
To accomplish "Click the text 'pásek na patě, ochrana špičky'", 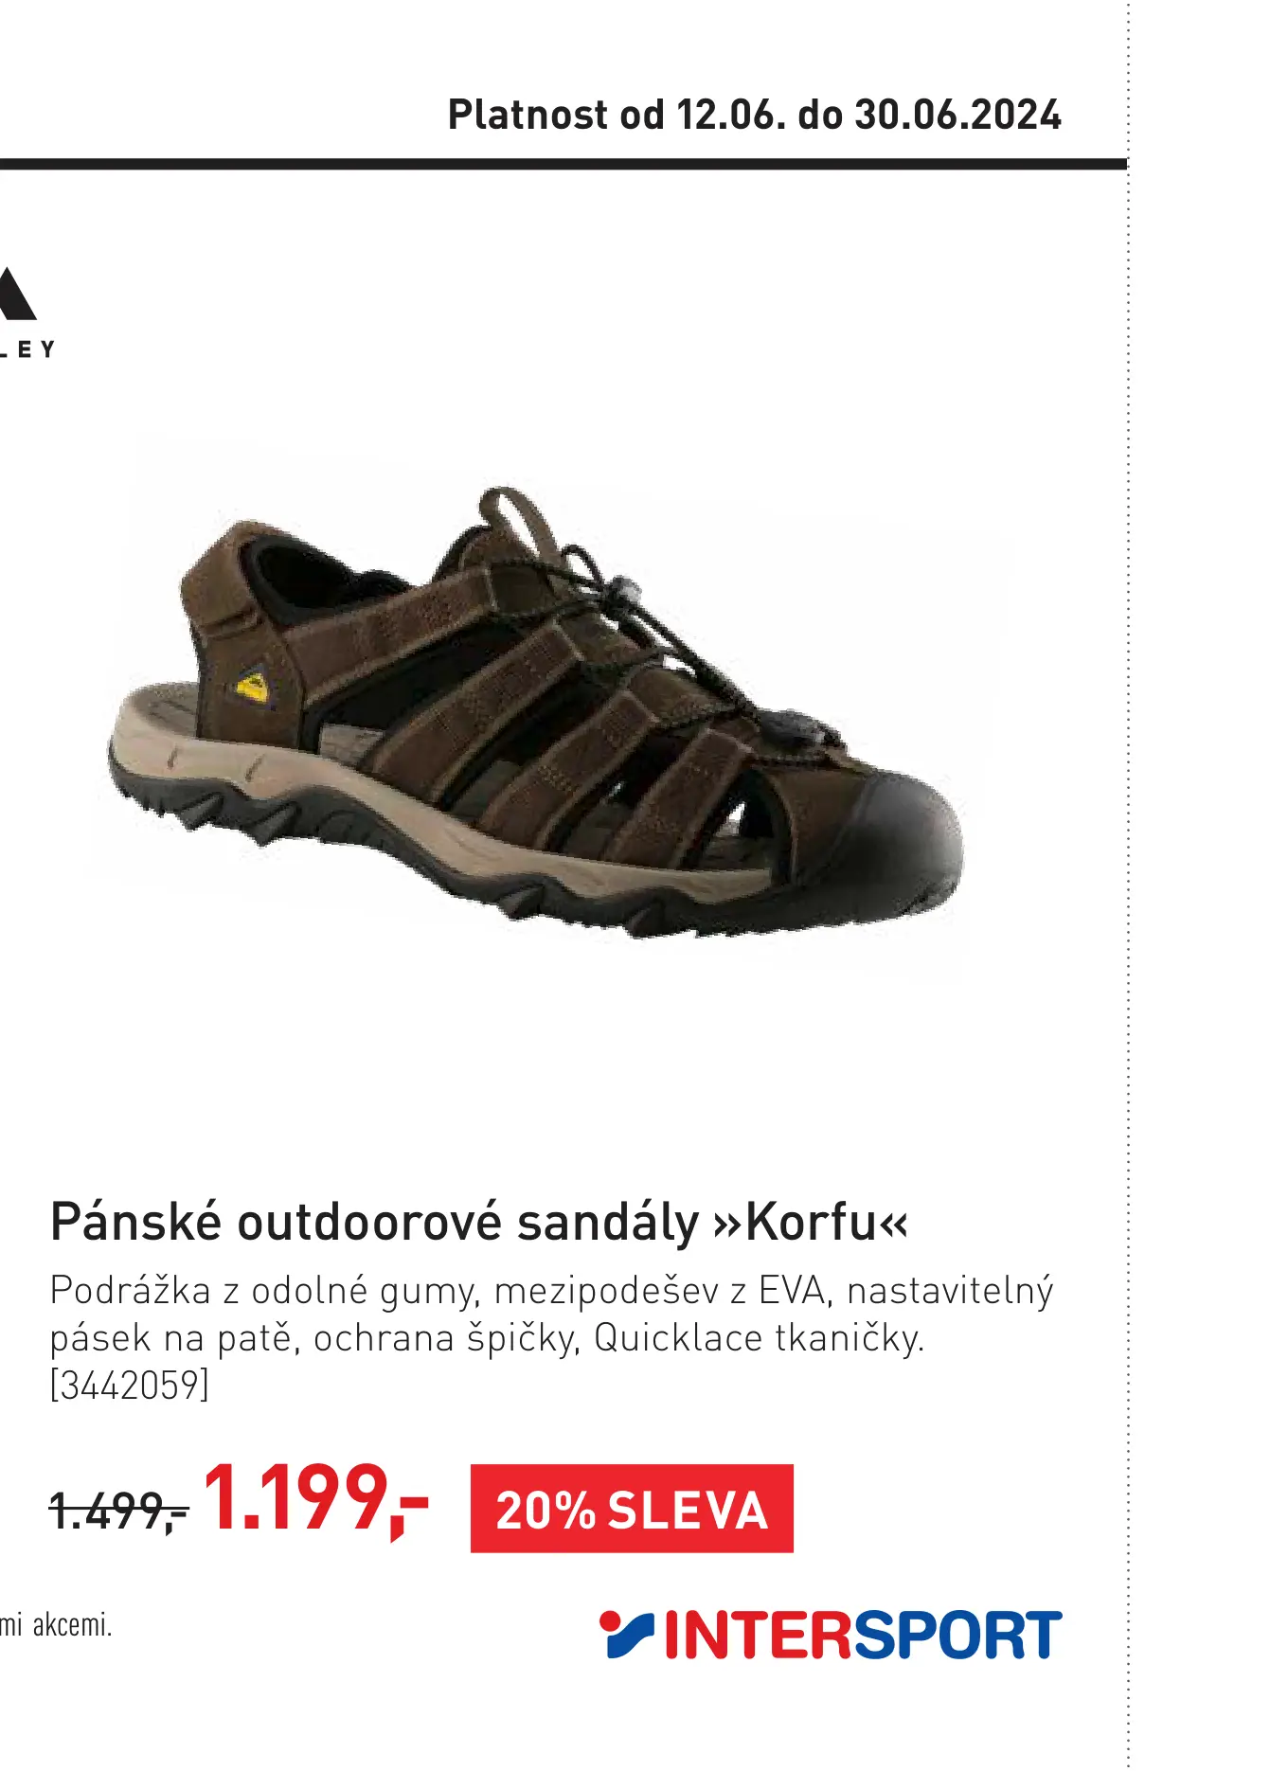I will (314, 1338).
